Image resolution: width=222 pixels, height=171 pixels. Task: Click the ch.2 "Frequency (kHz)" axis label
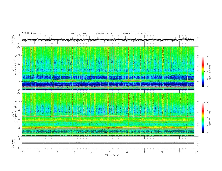[15, 111]
